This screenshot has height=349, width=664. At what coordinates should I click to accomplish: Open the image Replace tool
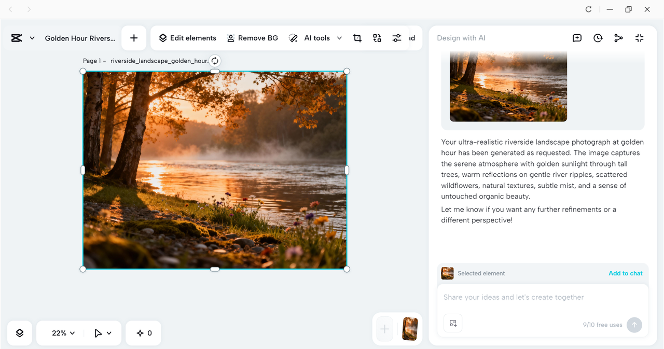(x=377, y=37)
